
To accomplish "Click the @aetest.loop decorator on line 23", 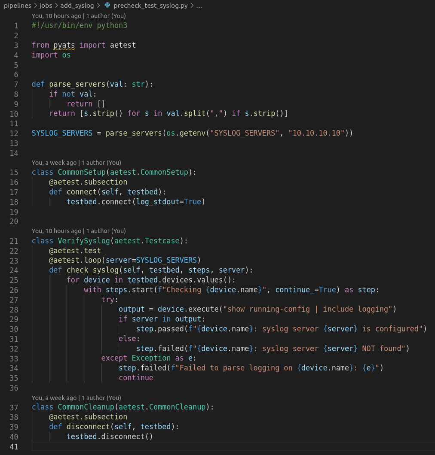I will 75,260.
